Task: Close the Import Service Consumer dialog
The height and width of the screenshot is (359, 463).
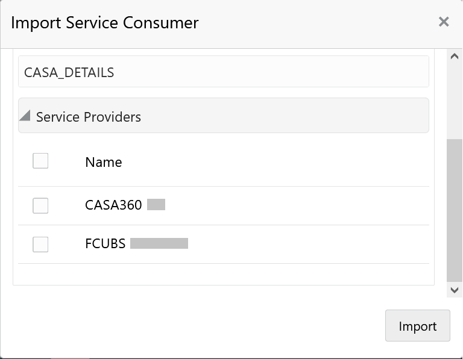Action: click(444, 22)
